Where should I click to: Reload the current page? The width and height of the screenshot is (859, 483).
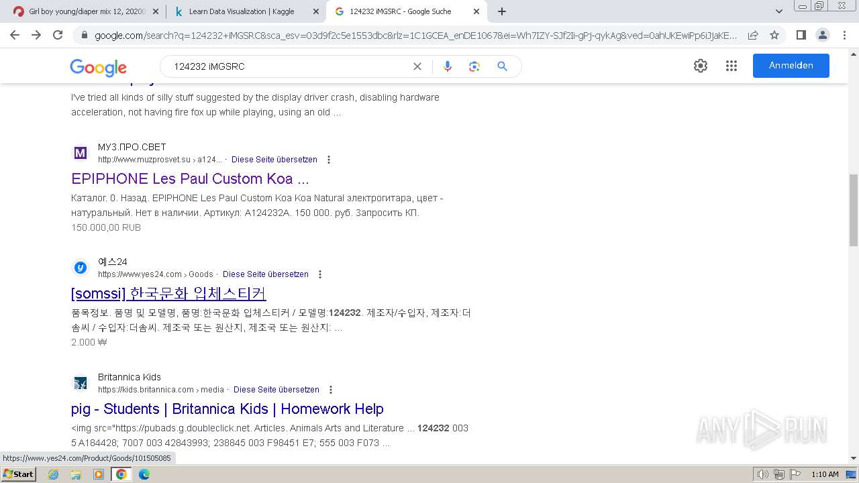click(x=58, y=35)
